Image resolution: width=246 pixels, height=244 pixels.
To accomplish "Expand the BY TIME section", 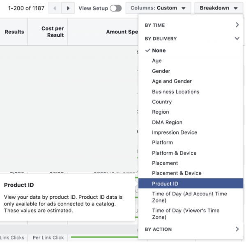I will tap(191, 25).
